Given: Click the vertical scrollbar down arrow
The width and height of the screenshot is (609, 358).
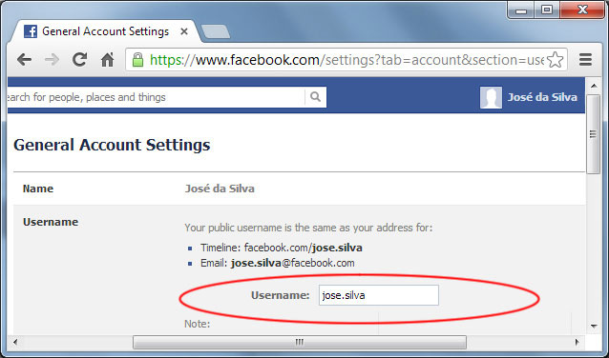Looking at the screenshot, I should click(x=594, y=327).
